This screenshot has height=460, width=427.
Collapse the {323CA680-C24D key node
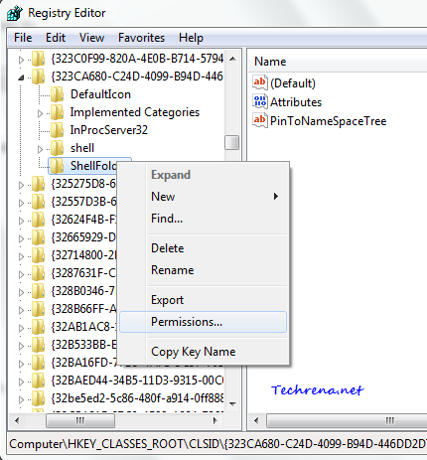point(21,77)
